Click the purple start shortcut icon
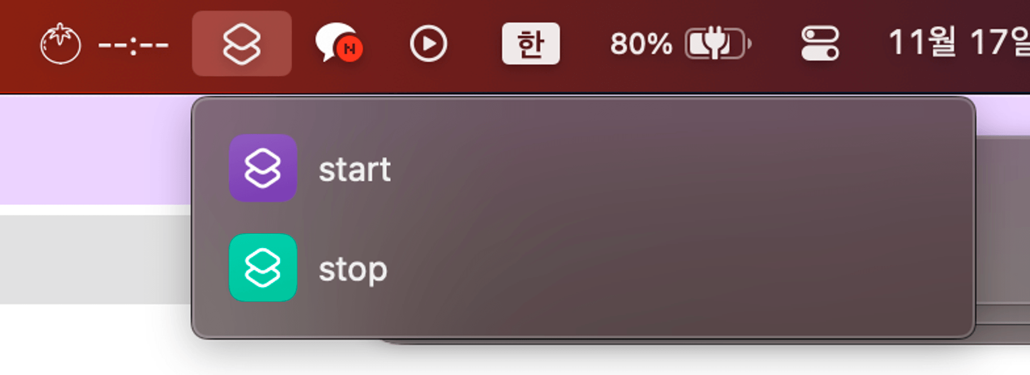Image resolution: width=1030 pixels, height=375 pixels. 263,168
